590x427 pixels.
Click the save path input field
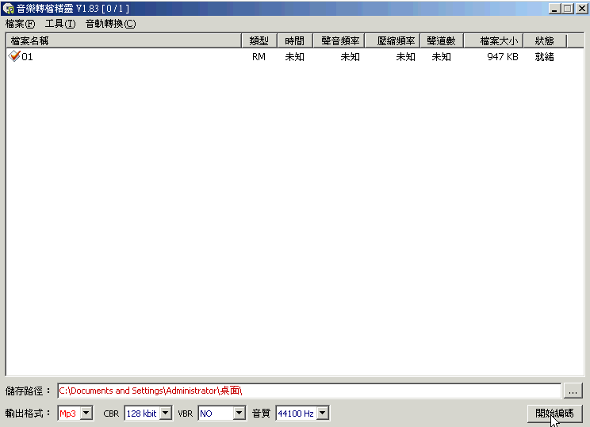[309, 391]
